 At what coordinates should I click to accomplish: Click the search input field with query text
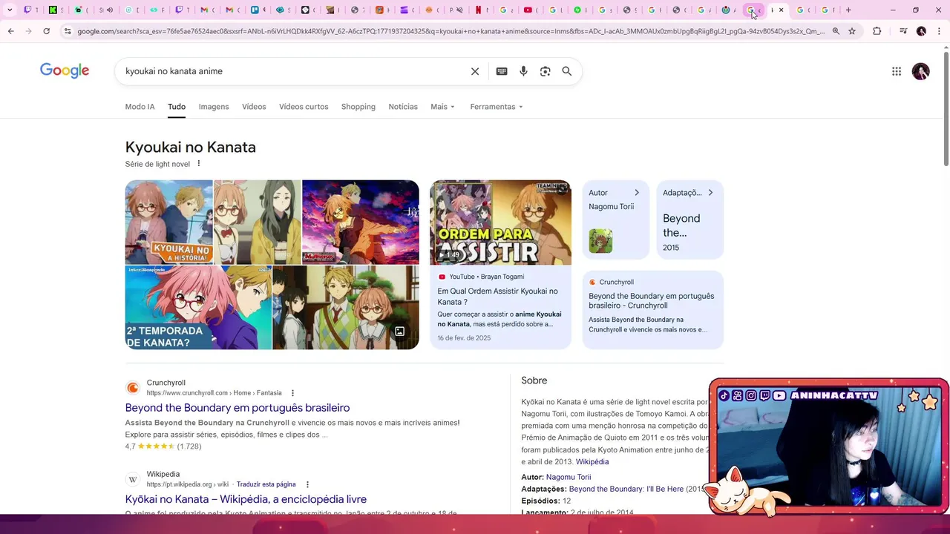point(293,71)
